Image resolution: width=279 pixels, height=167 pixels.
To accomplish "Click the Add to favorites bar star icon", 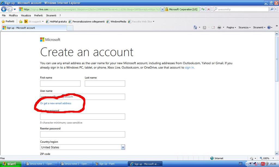I will point(21,21).
